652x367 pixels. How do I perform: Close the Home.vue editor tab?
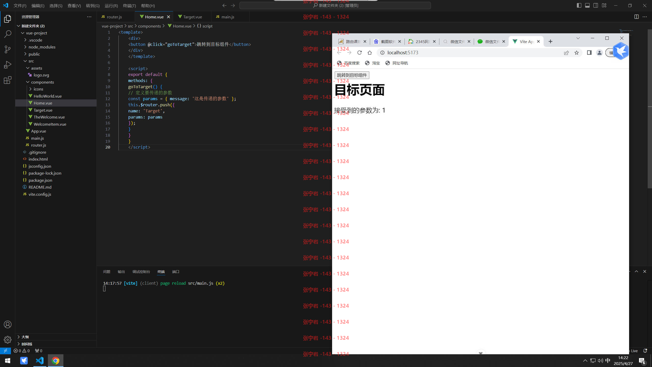click(x=168, y=17)
